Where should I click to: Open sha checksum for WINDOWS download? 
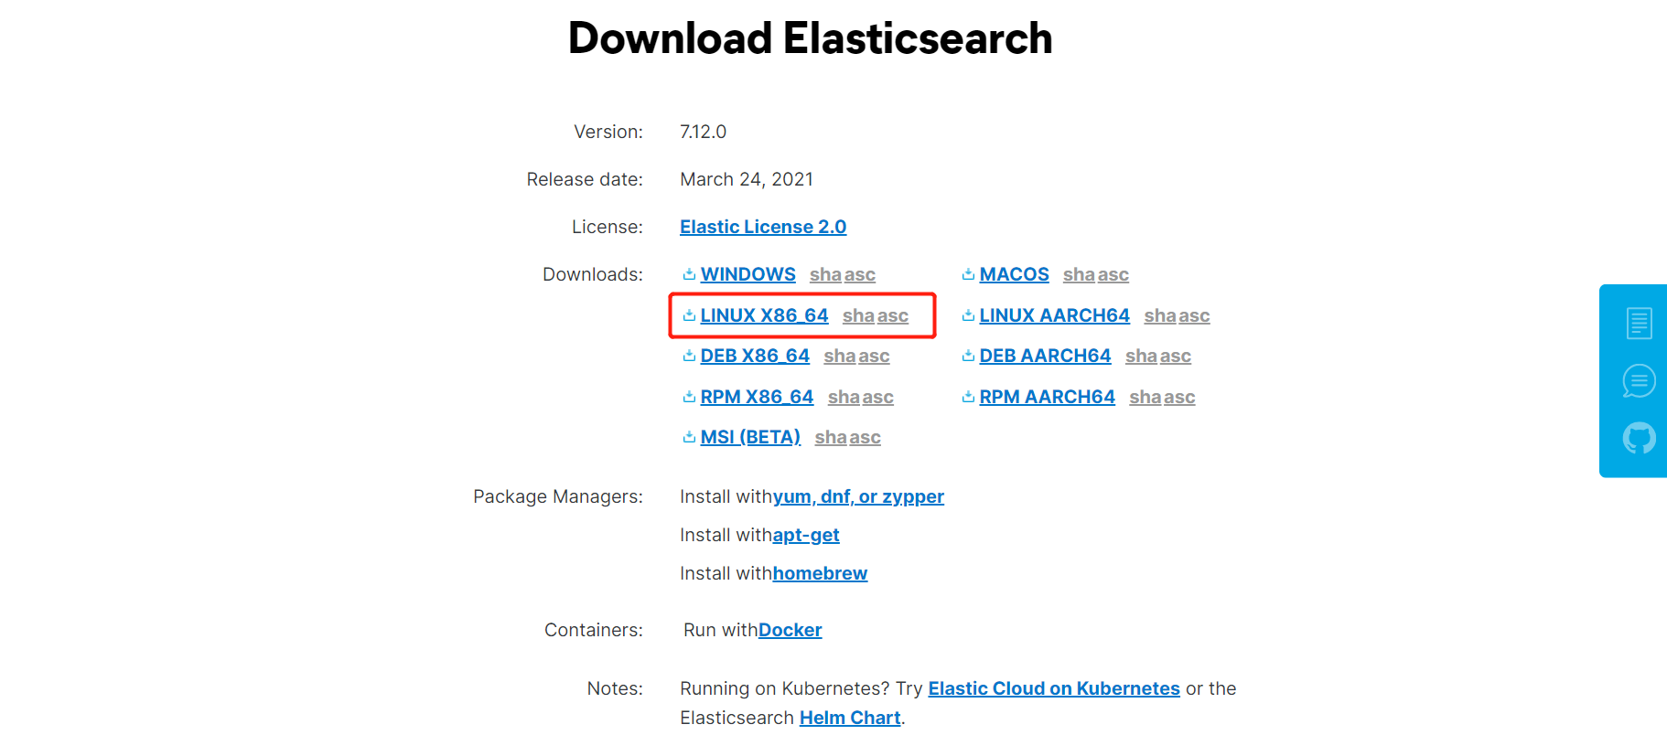coord(824,274)
